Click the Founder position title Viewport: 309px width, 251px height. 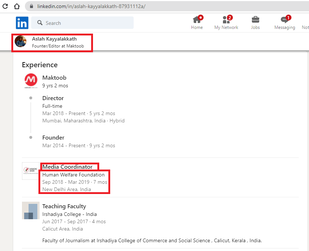coord(53,138)
